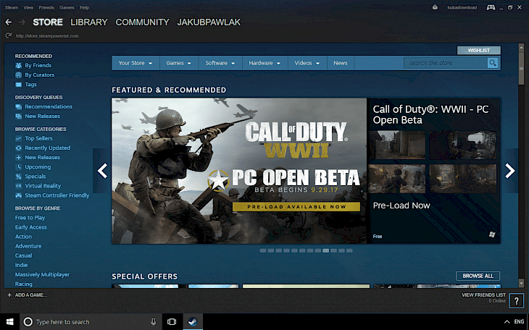Open the Software dropdown
The image size is (529, 330).
tap(220, 63)
